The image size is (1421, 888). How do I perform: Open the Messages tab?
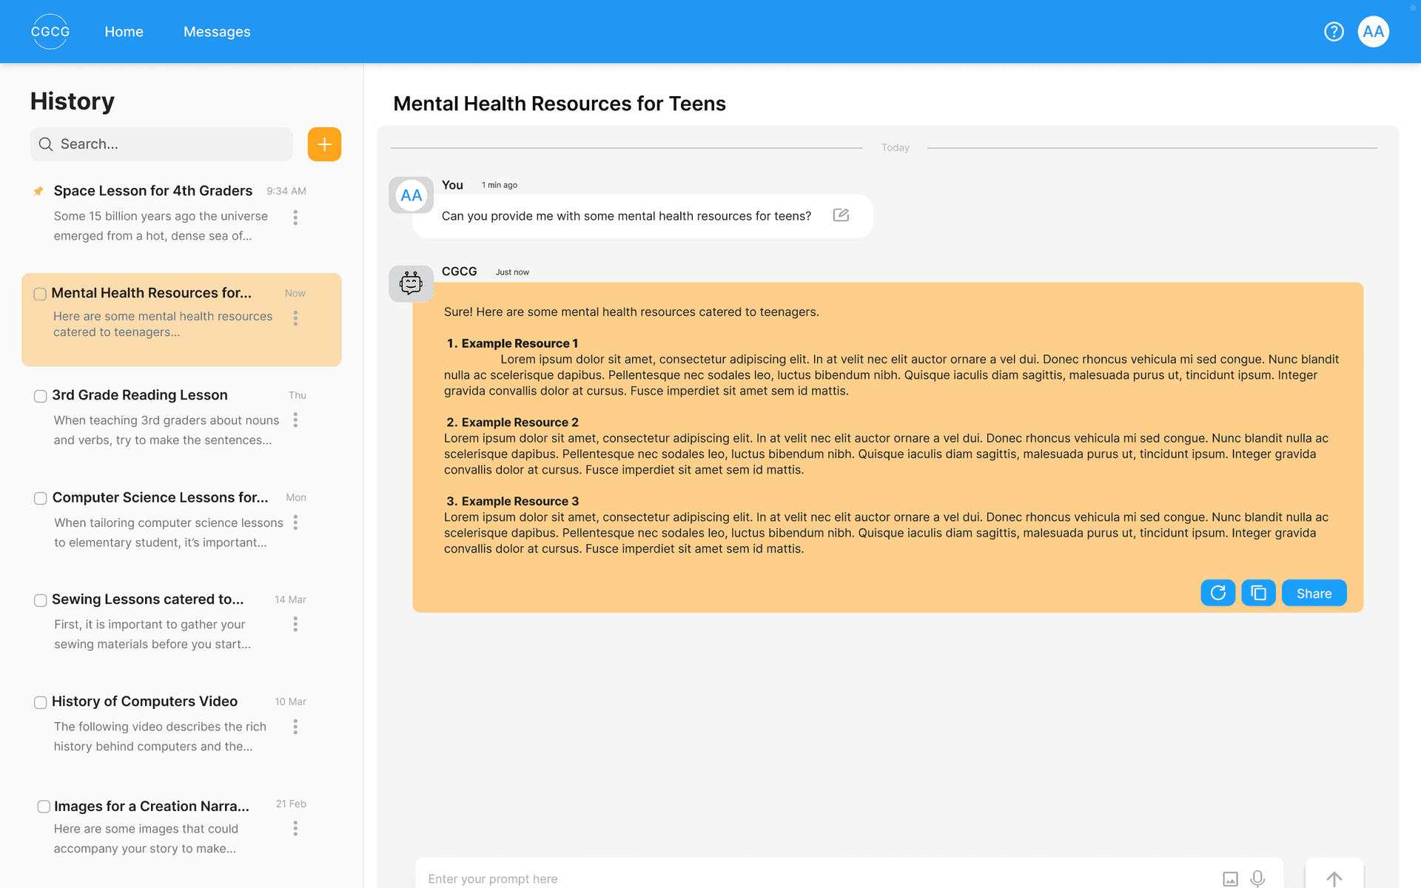coord(217,32)
